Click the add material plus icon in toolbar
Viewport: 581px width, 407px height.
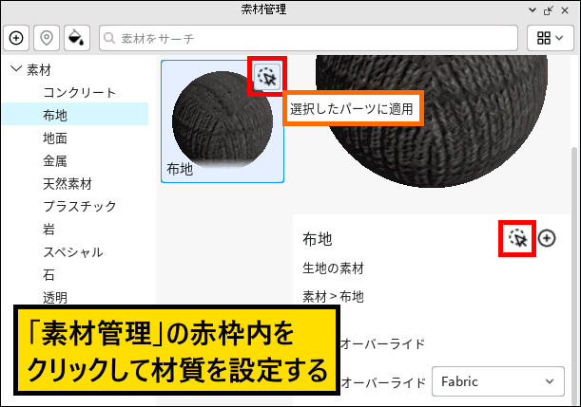coord(16,38)
